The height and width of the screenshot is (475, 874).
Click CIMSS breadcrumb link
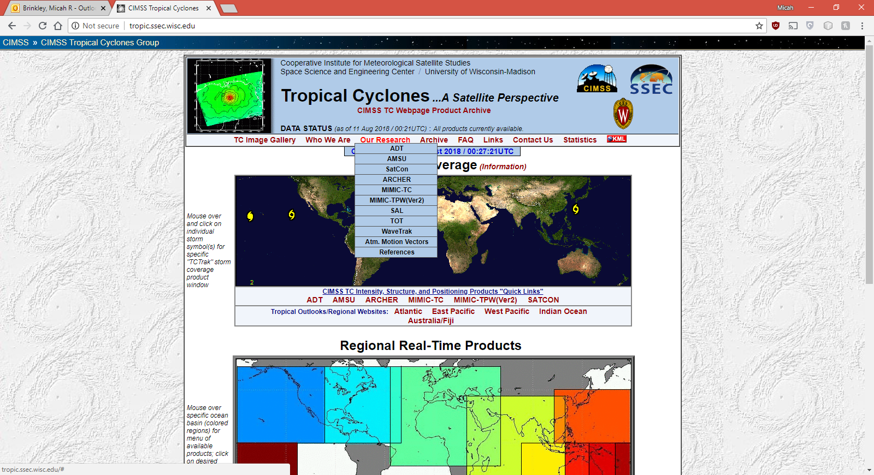pyautogui.click(x=16, y=43)
